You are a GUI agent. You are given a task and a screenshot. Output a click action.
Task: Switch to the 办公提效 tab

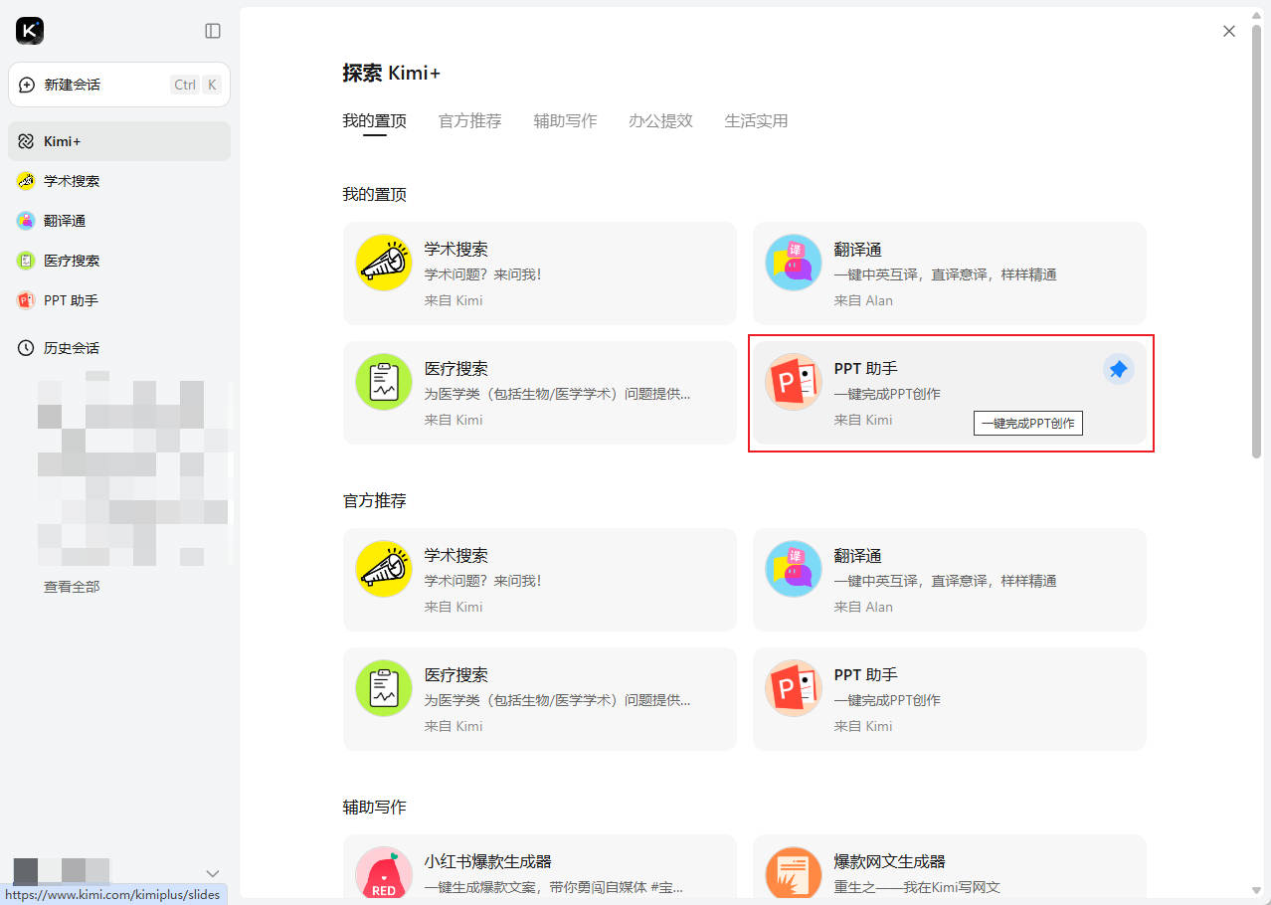(661, 121)
